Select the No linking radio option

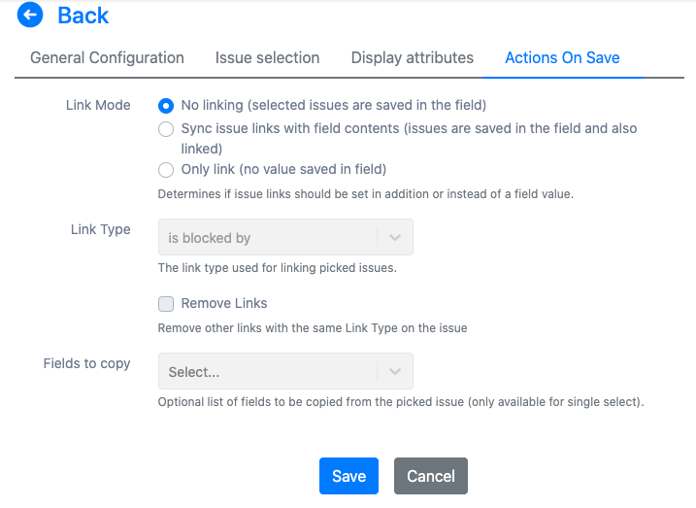(166, 106)
